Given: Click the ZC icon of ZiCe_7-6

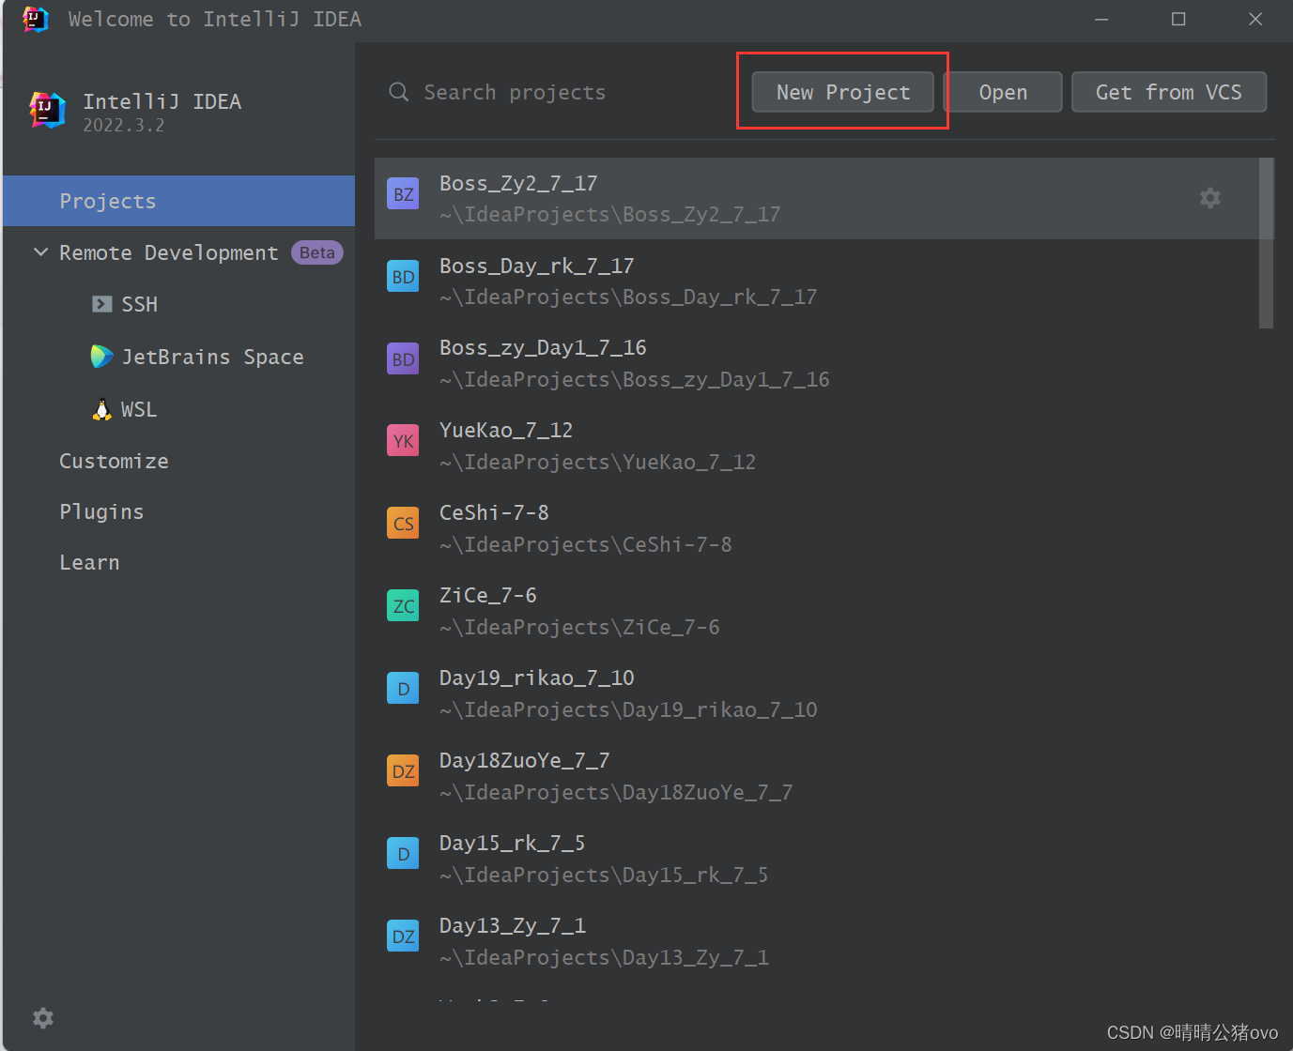Looking at the screenshot, I should (403, 606).
